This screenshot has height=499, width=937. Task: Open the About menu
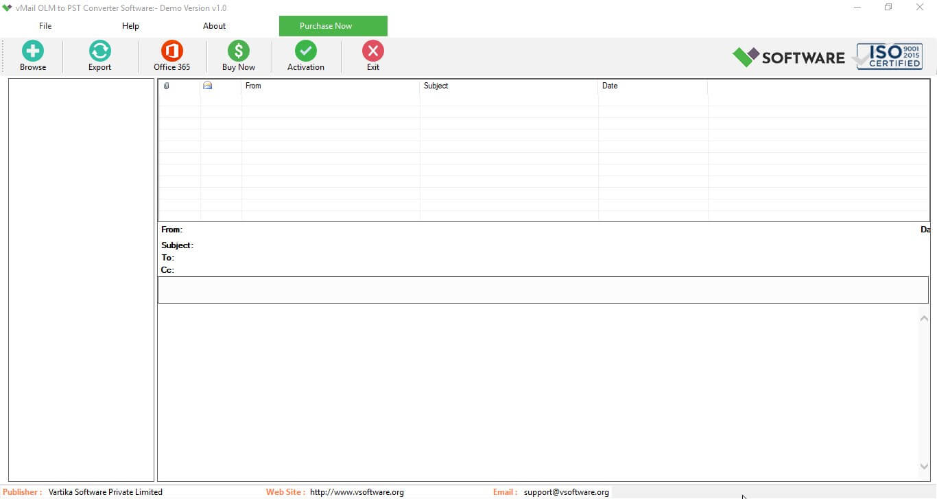click(x=214, y=26)
